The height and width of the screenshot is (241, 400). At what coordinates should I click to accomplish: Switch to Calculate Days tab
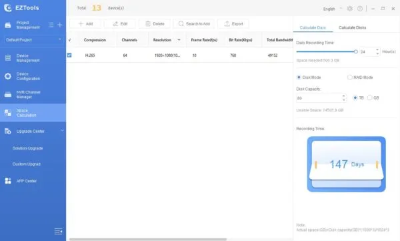(313, 27)
